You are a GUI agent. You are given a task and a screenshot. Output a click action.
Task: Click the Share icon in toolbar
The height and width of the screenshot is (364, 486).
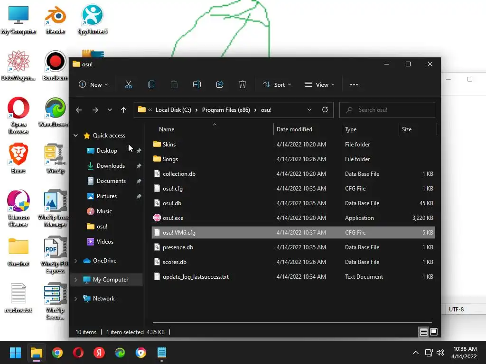pos(220,84)
